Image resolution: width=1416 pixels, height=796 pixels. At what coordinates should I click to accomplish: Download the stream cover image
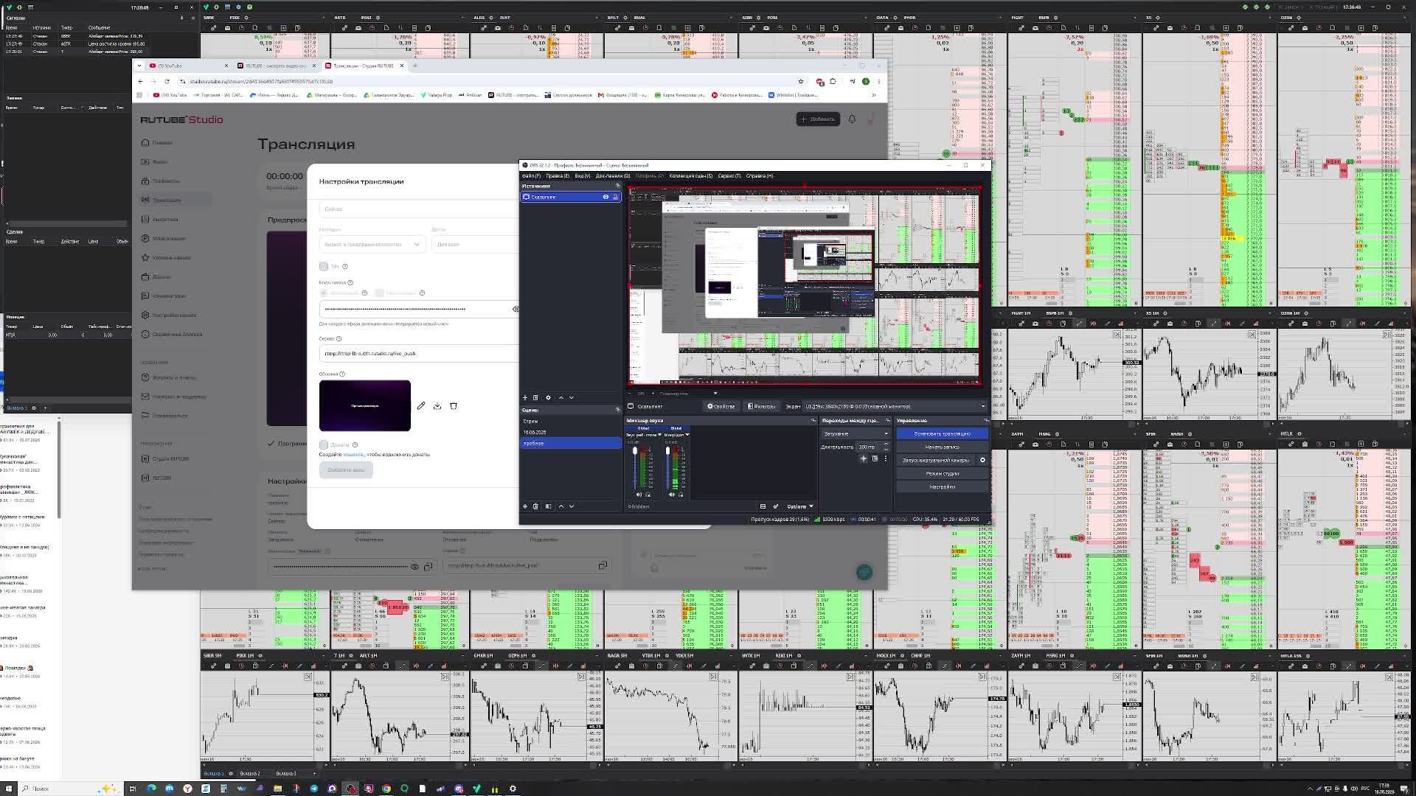click(437, 405)
